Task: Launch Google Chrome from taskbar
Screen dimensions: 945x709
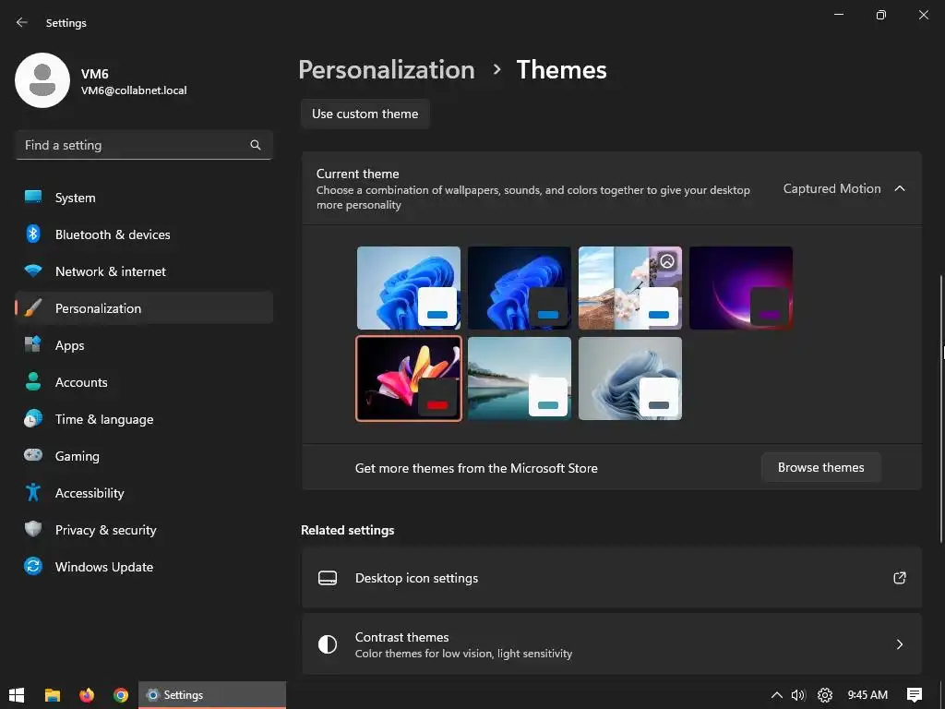Action: tap(121, 694)
